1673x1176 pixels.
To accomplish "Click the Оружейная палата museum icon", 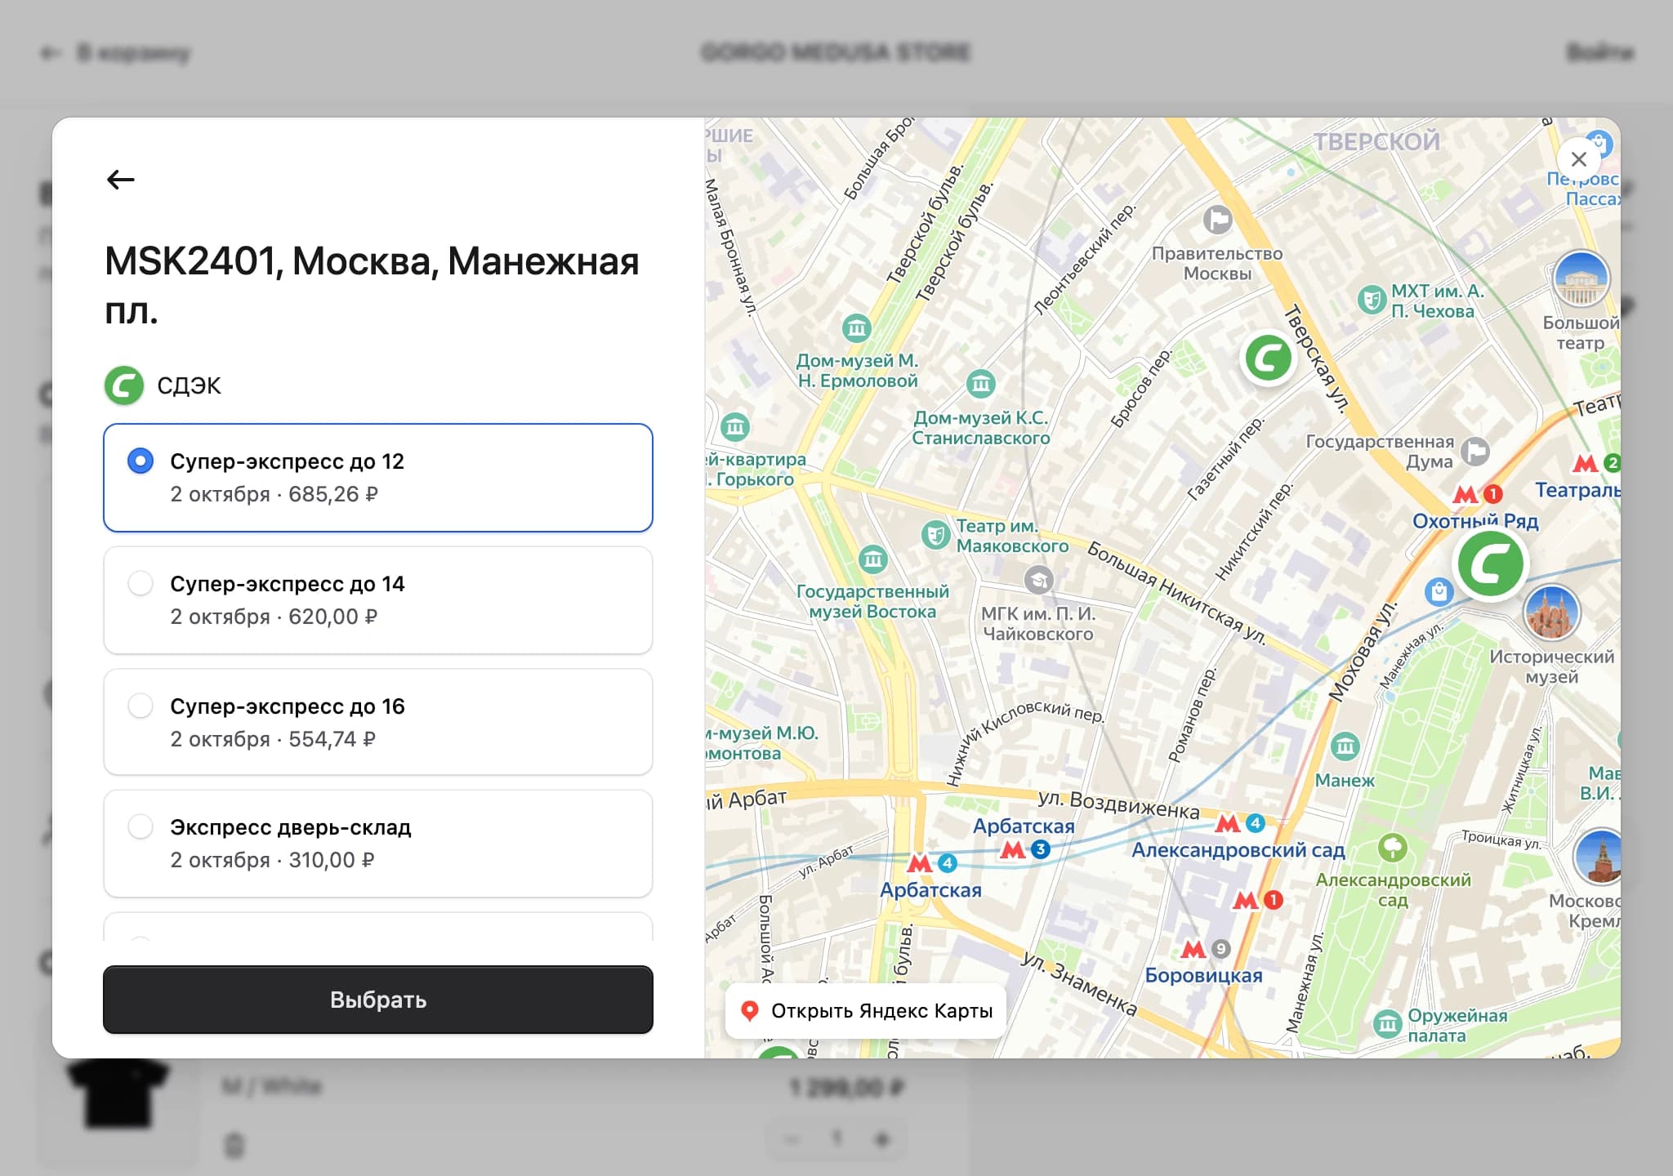I will click(1387, 1023).
